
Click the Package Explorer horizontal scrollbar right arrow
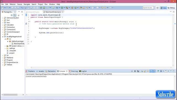pyautogui.click(x=23, y=95)
